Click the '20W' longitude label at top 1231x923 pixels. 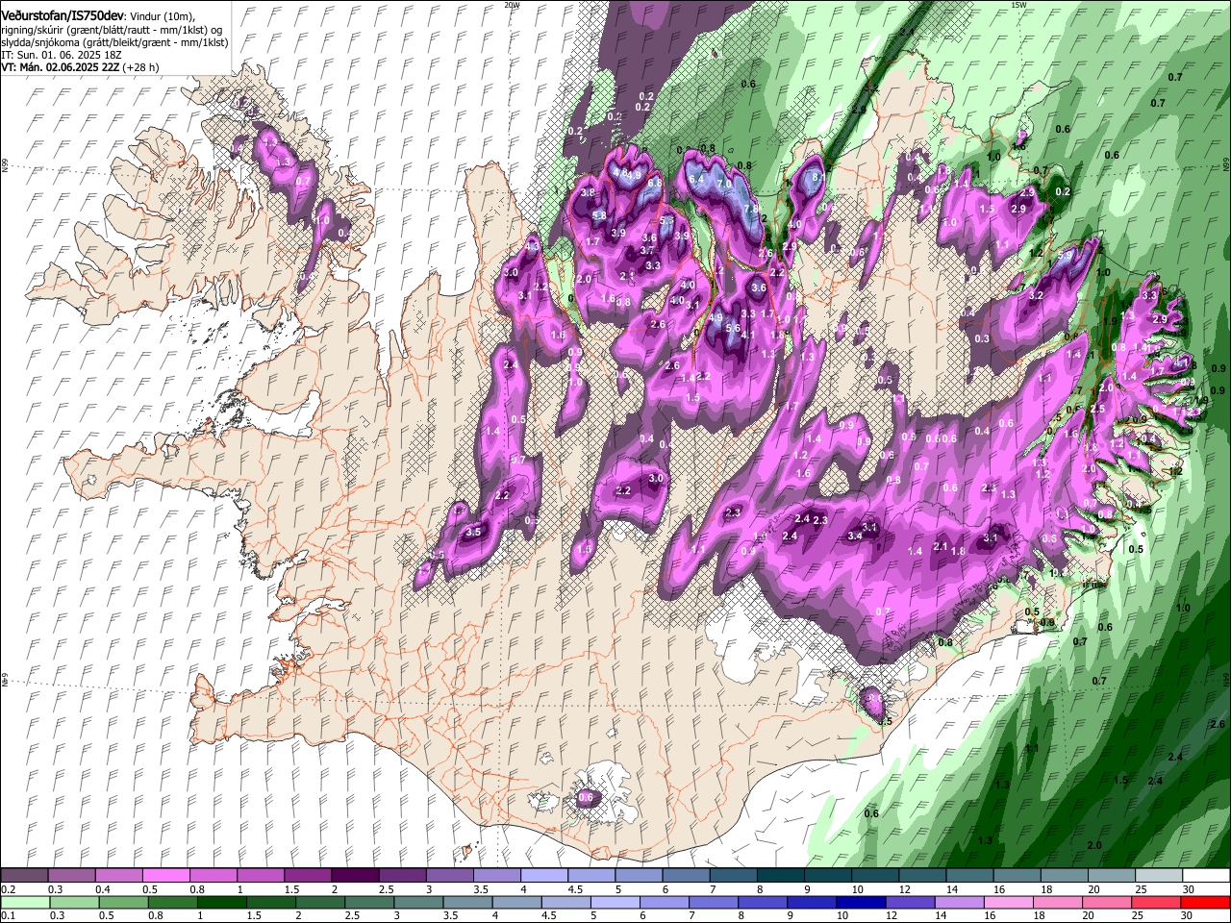512,5
